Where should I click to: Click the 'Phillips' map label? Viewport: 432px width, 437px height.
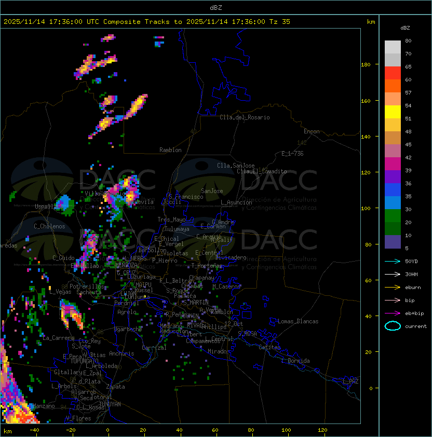[214, 327]
